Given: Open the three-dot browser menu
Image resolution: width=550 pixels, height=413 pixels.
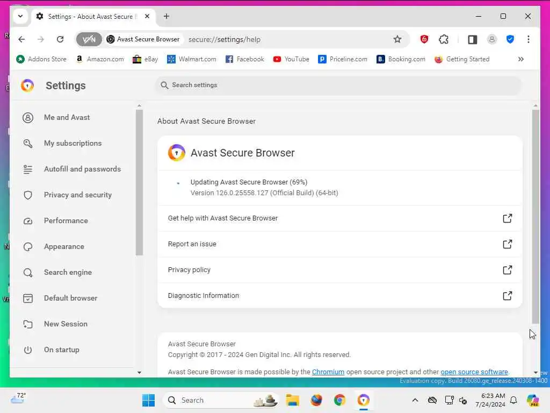Looking at the screenshot, I should [529, 39].
